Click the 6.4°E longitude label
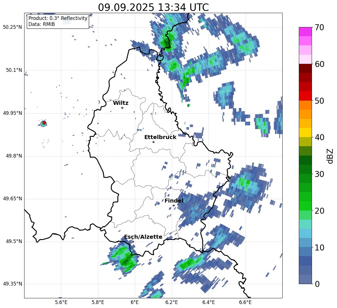Screen dimensions: 337x308 208,302
